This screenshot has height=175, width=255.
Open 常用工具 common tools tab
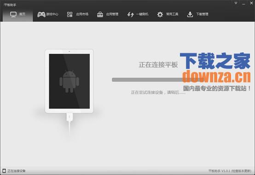pyautogui.click(x=168, y=14)
